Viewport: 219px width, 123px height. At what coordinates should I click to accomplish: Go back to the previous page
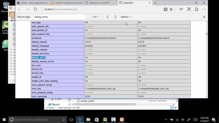click(19, 9)
